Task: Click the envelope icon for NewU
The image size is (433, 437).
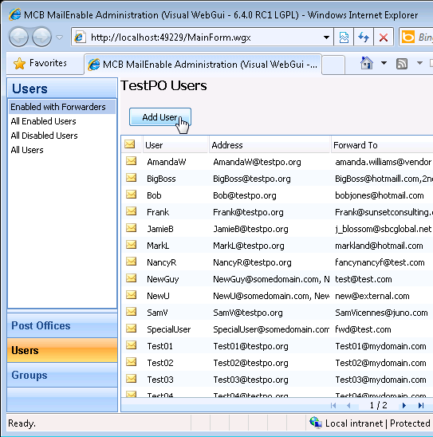Action: pos(131,295)
